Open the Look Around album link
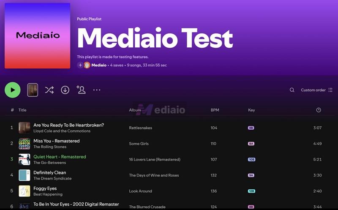This screenshot has width=338, height=210. tap(140, 191)
